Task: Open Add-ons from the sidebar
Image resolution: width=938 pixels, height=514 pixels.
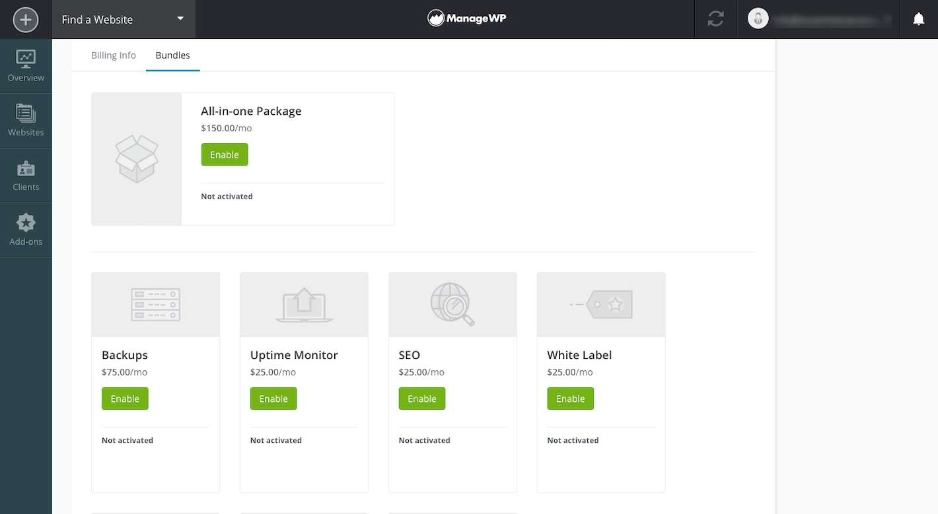Action: click(26, 230)
